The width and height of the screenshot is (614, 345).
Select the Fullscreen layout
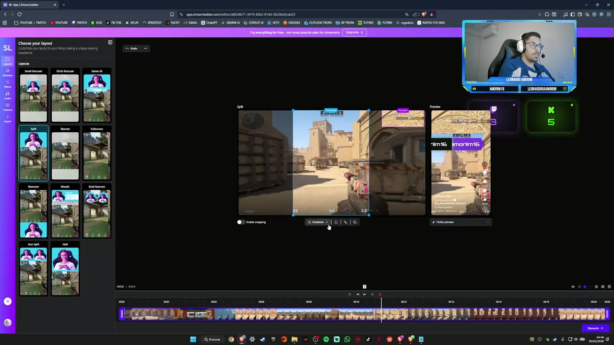coord(97,153)
